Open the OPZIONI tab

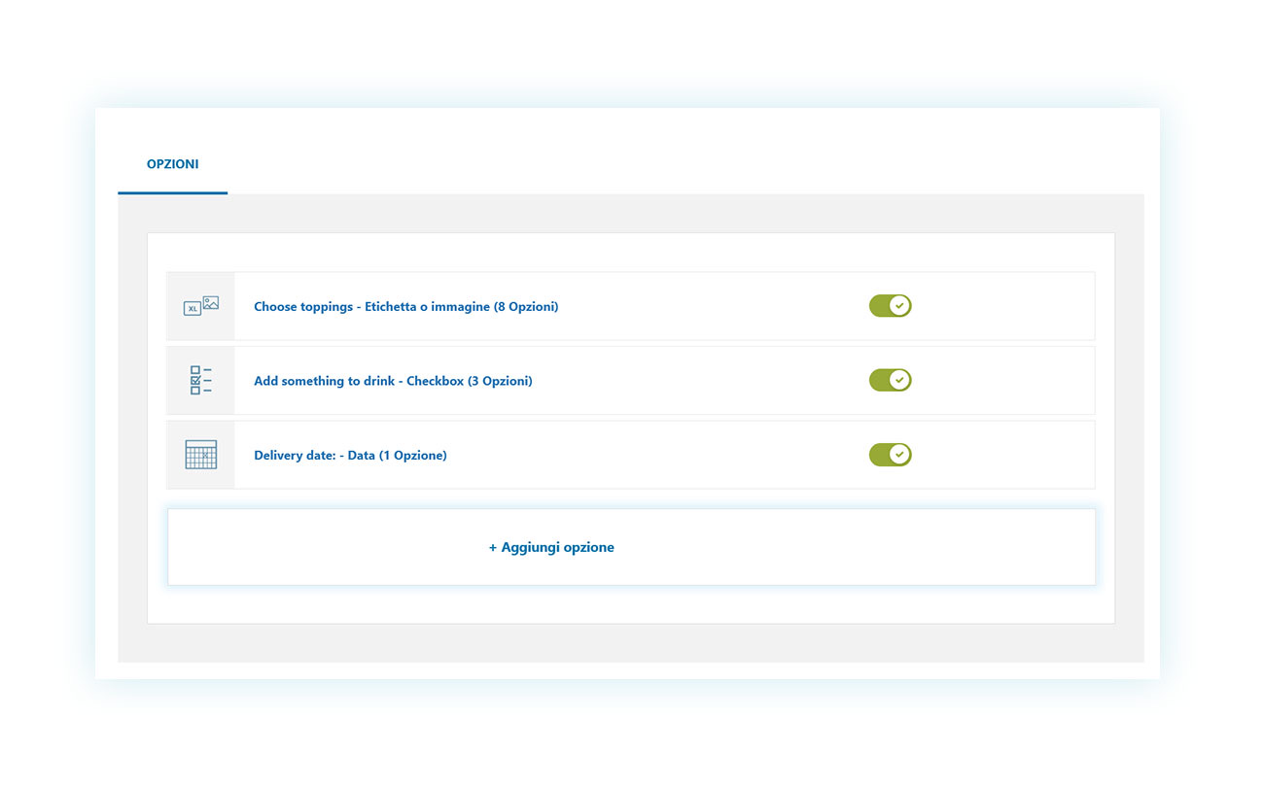click(x=172, y=164)
